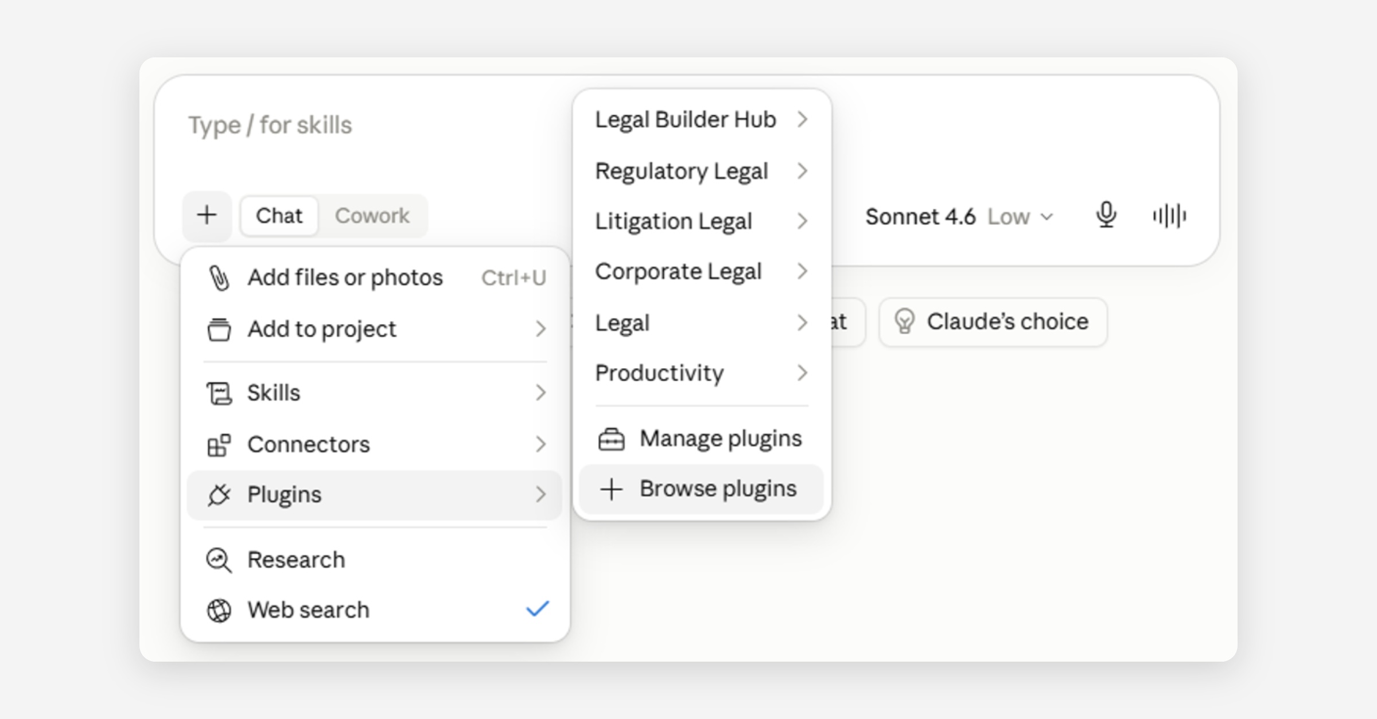Click the Research magnifier icon
Screen dimensions: 1377x719
click(x=219, y=560)
